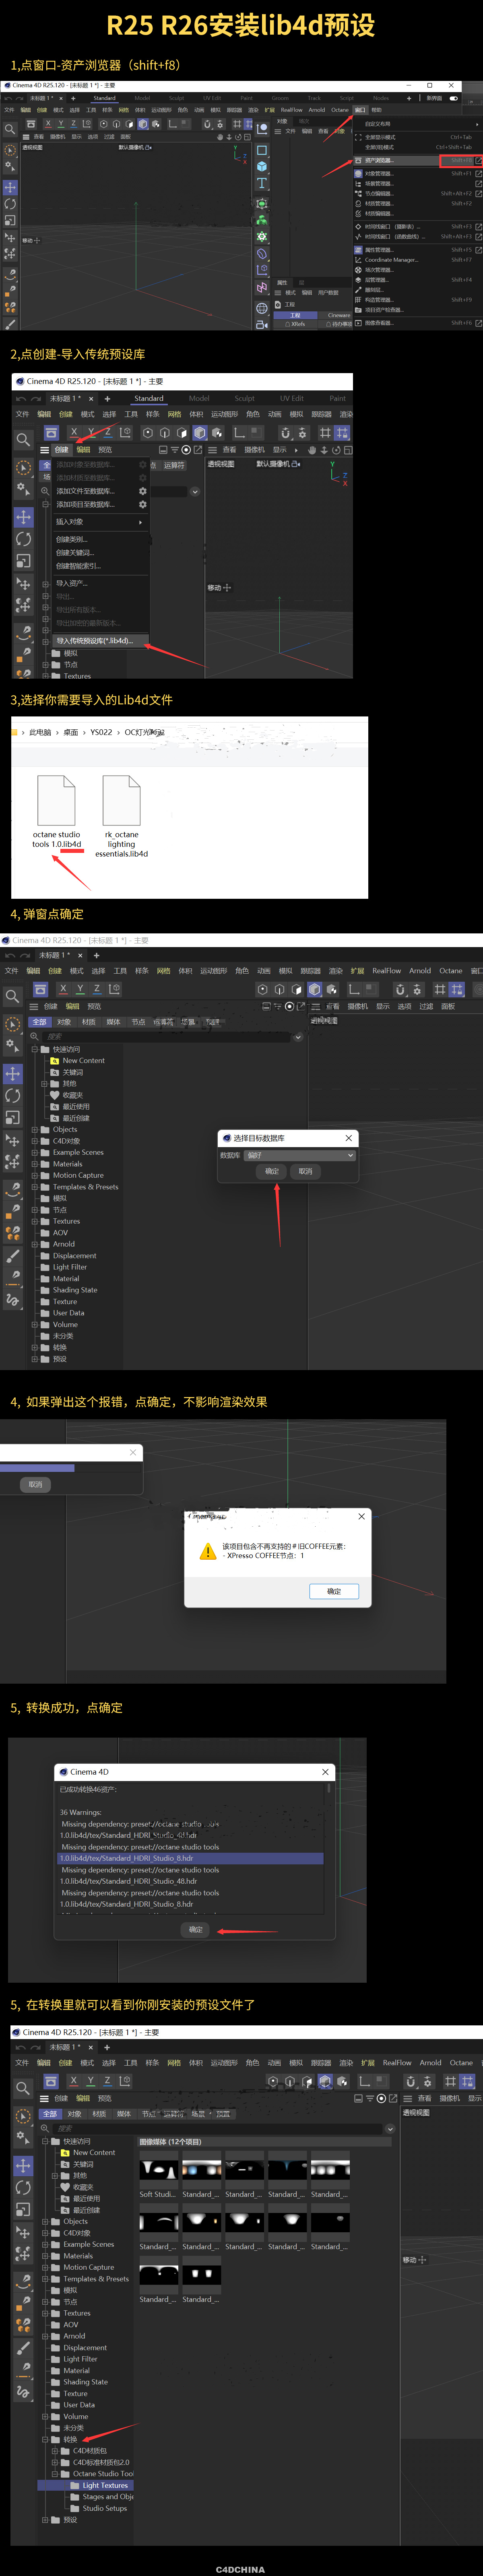Click YS022 in the file dialog breadcrumb
483x2576 pixels.
tap(101, 732)
